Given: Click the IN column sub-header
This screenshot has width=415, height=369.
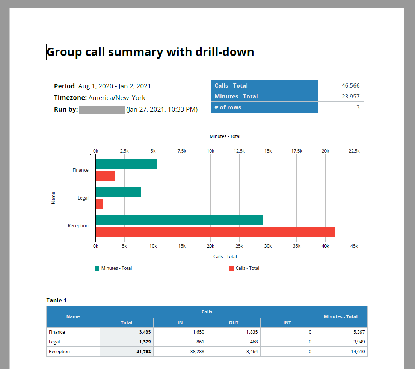Looking at the screenshot, I should pyautogui.click(x=180, y=322).
